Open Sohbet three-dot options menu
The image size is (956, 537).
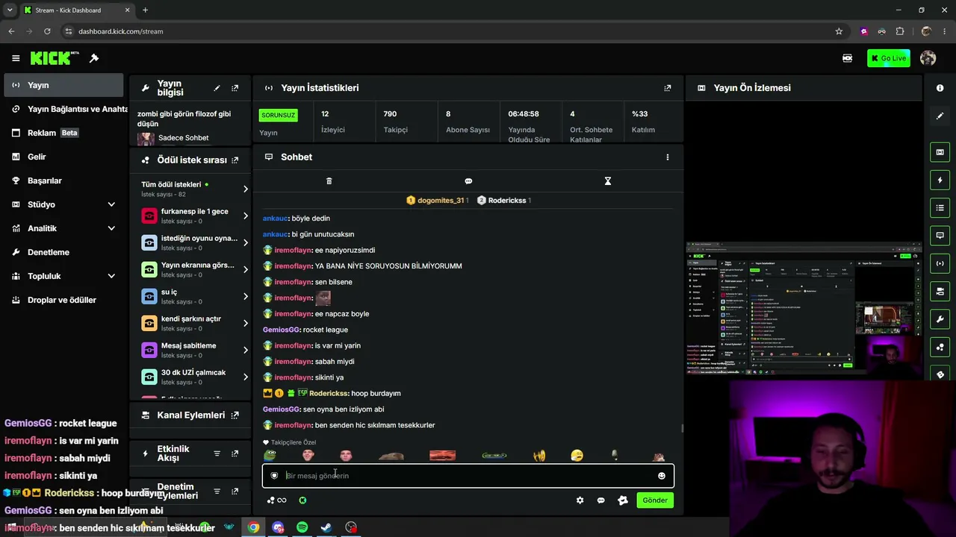668,157
